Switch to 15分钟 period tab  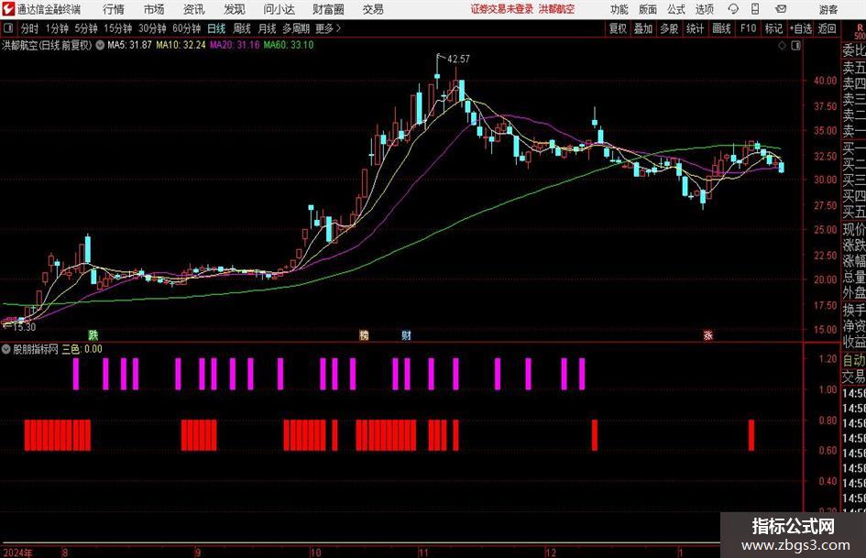coord(117,28)
